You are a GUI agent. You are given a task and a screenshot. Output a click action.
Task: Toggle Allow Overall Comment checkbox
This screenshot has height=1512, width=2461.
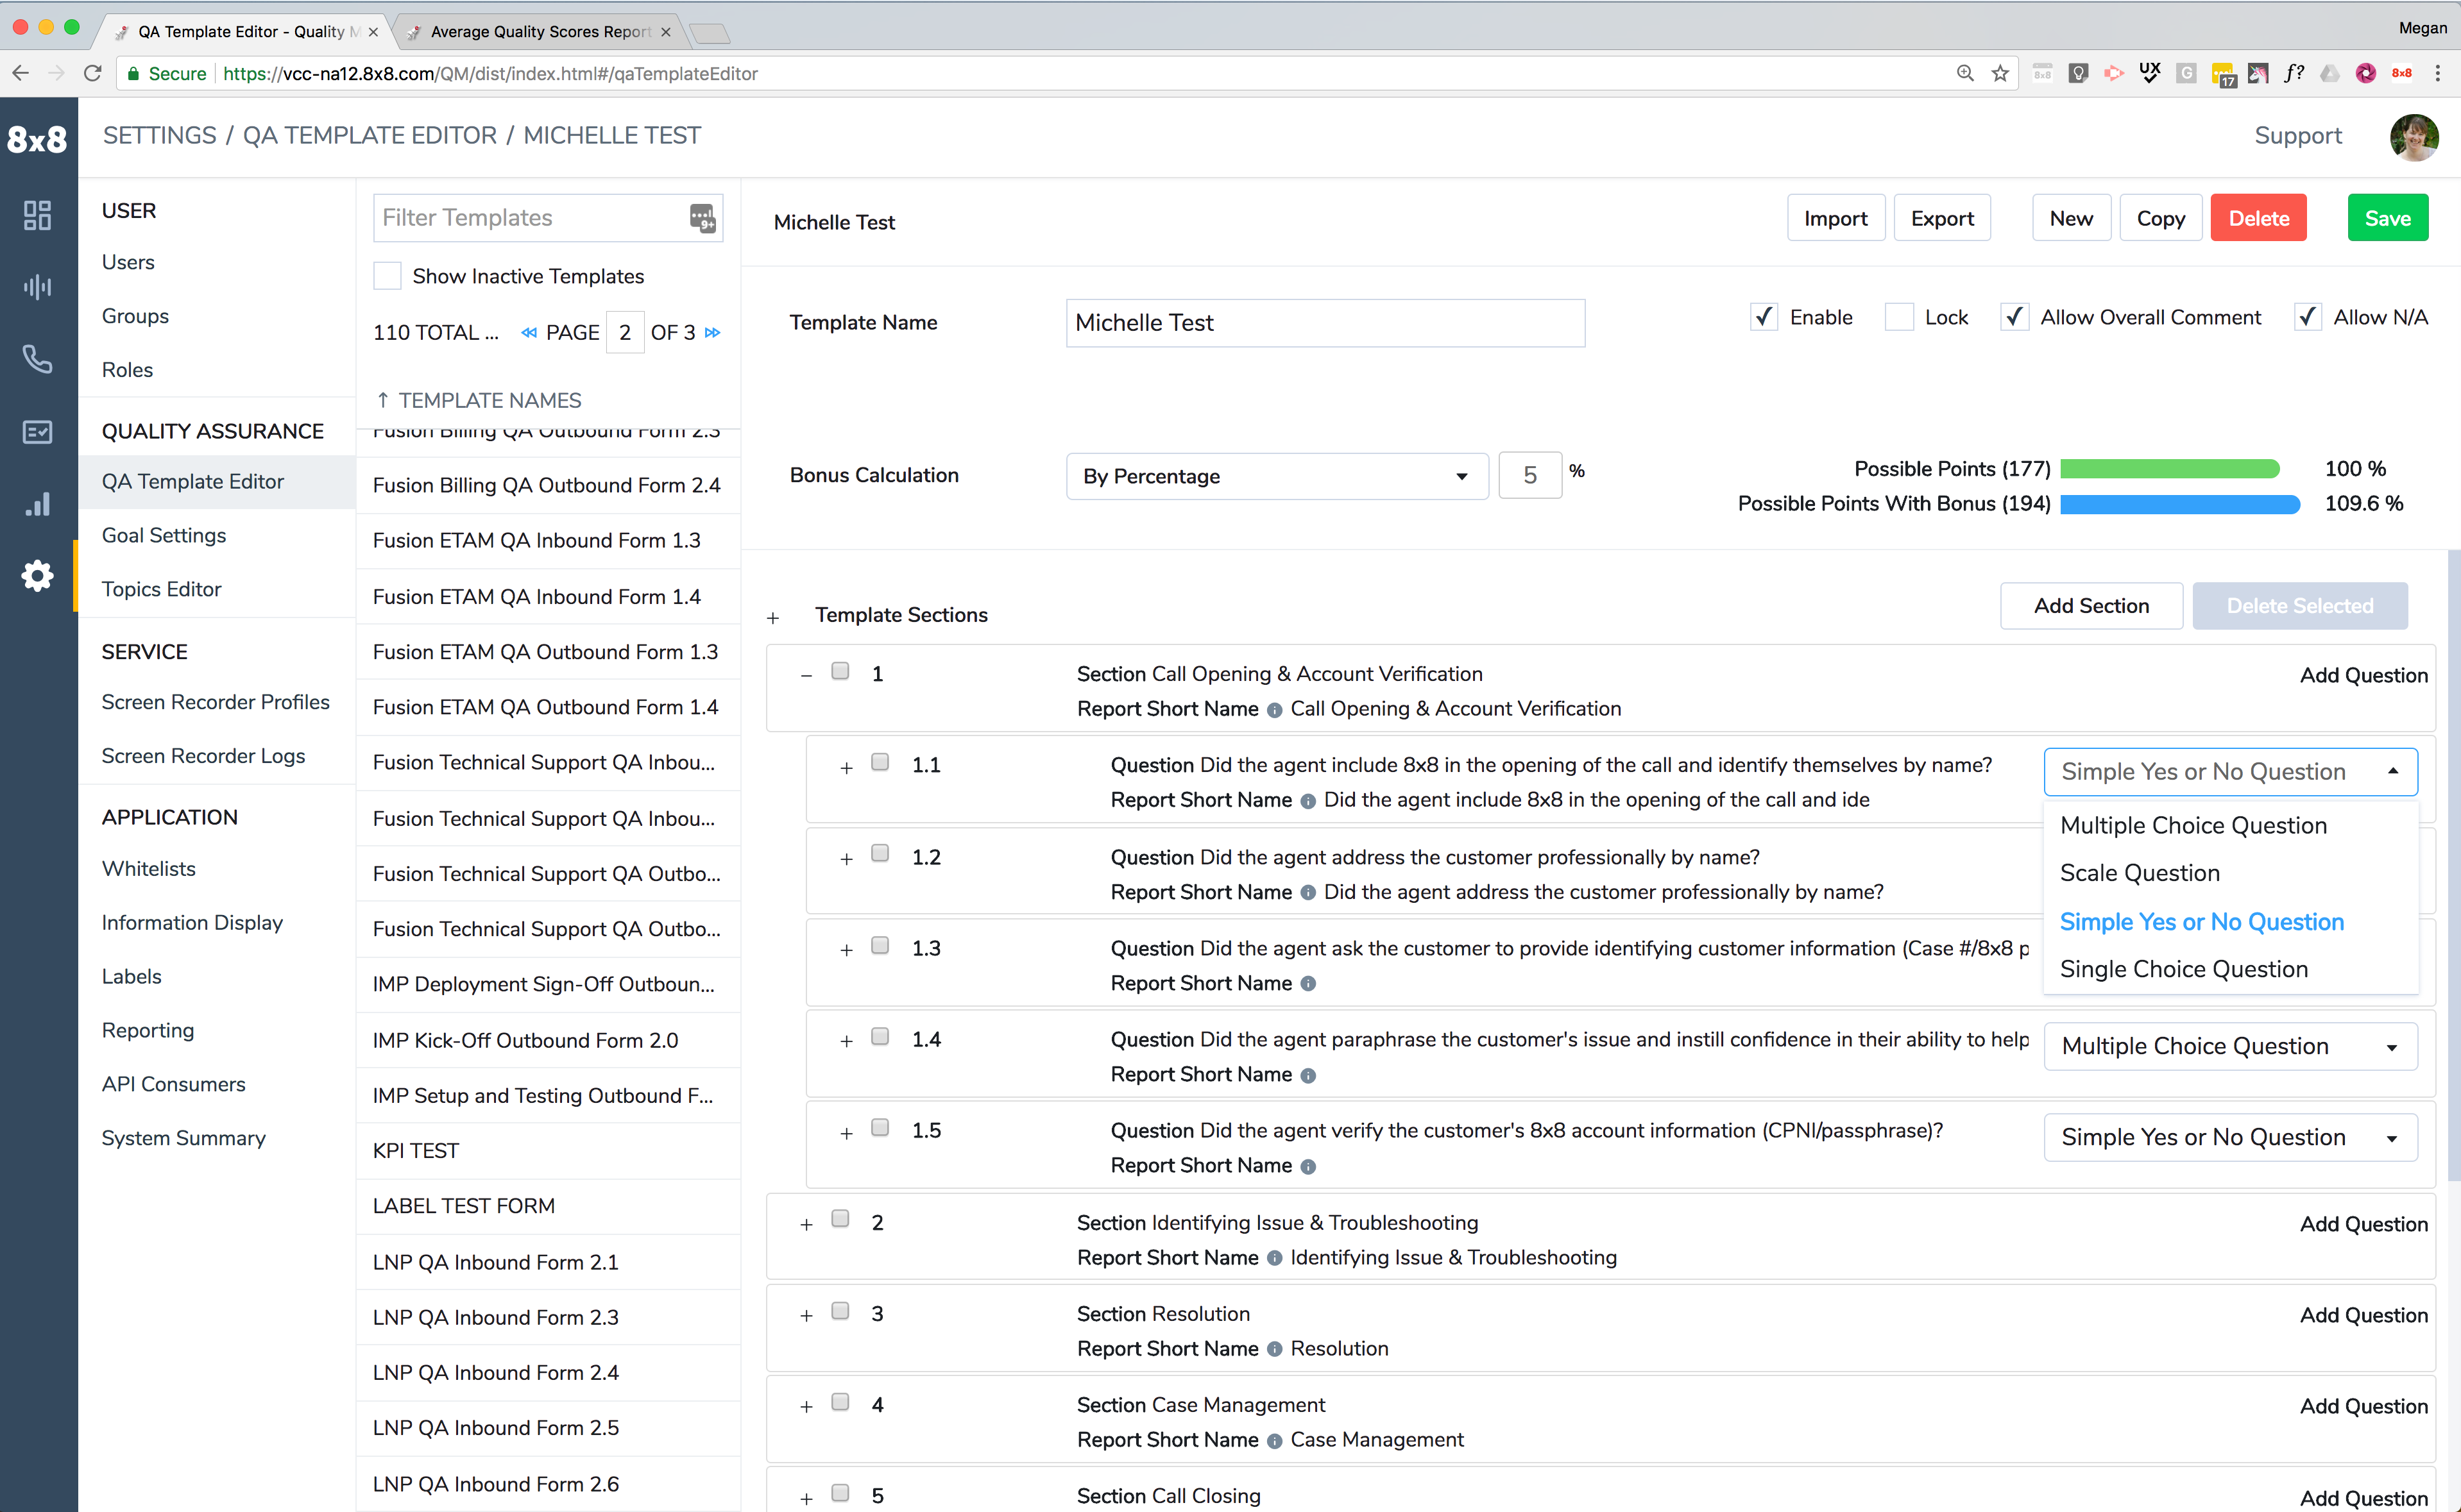point(2014,317)
